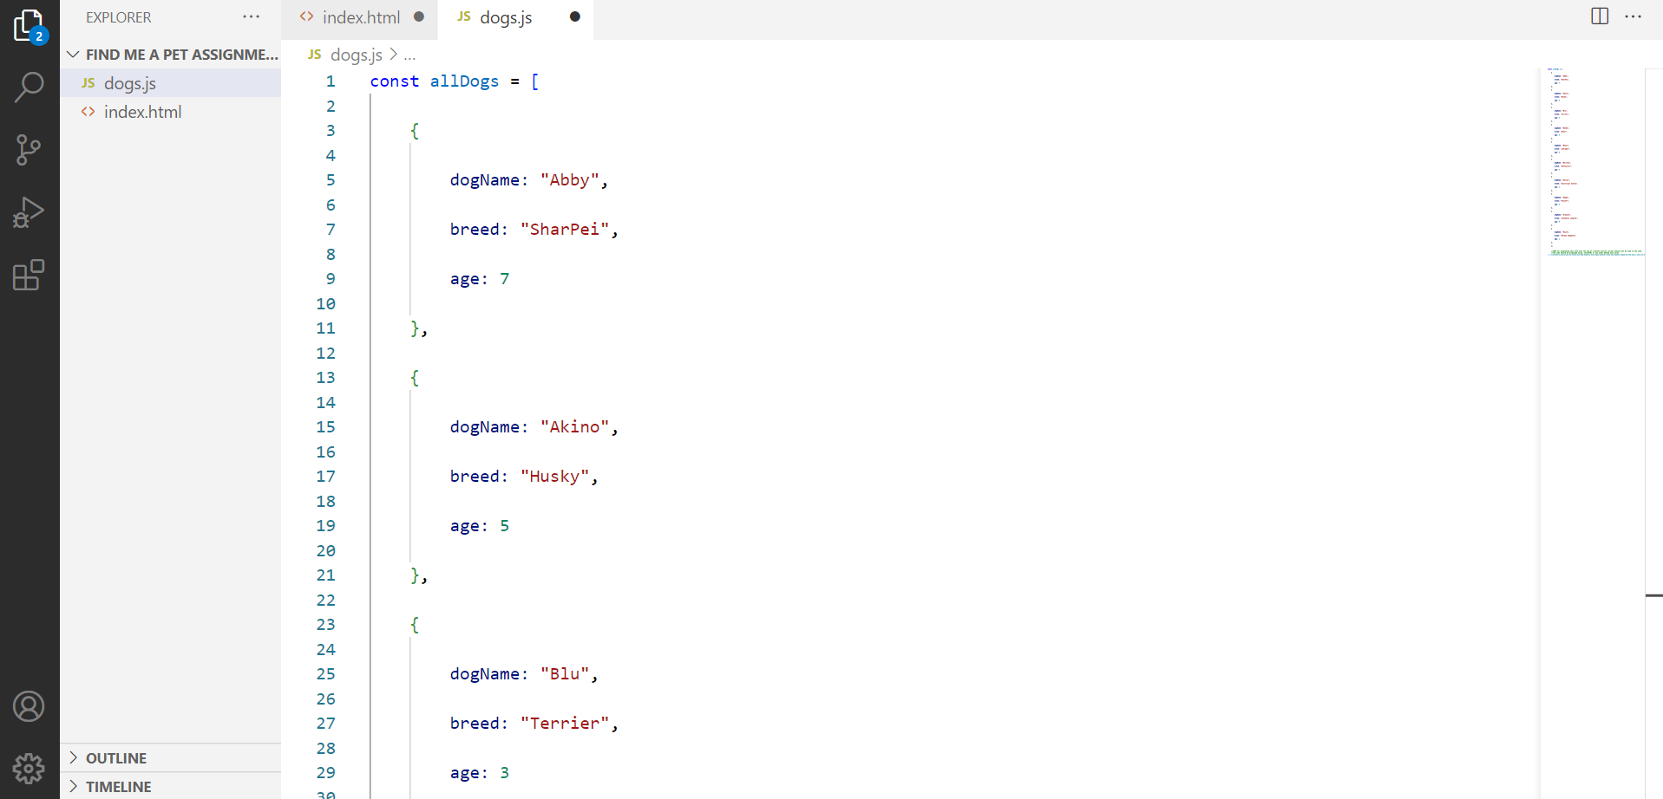
Task: Click breed key on line 17
Action: [x=475, y=477]
